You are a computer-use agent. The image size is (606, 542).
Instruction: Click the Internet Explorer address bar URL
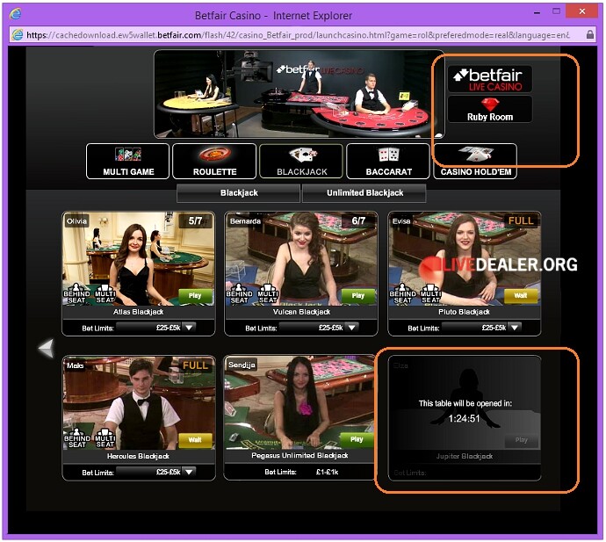pyautogui.click(x=298, y=35)
